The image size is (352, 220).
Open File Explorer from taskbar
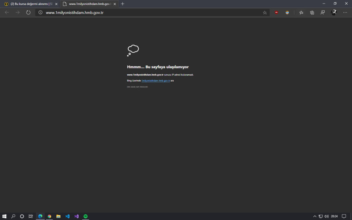click(58, 216)
